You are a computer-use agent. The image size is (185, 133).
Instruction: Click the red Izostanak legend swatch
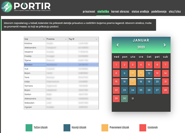click(143, 127)
